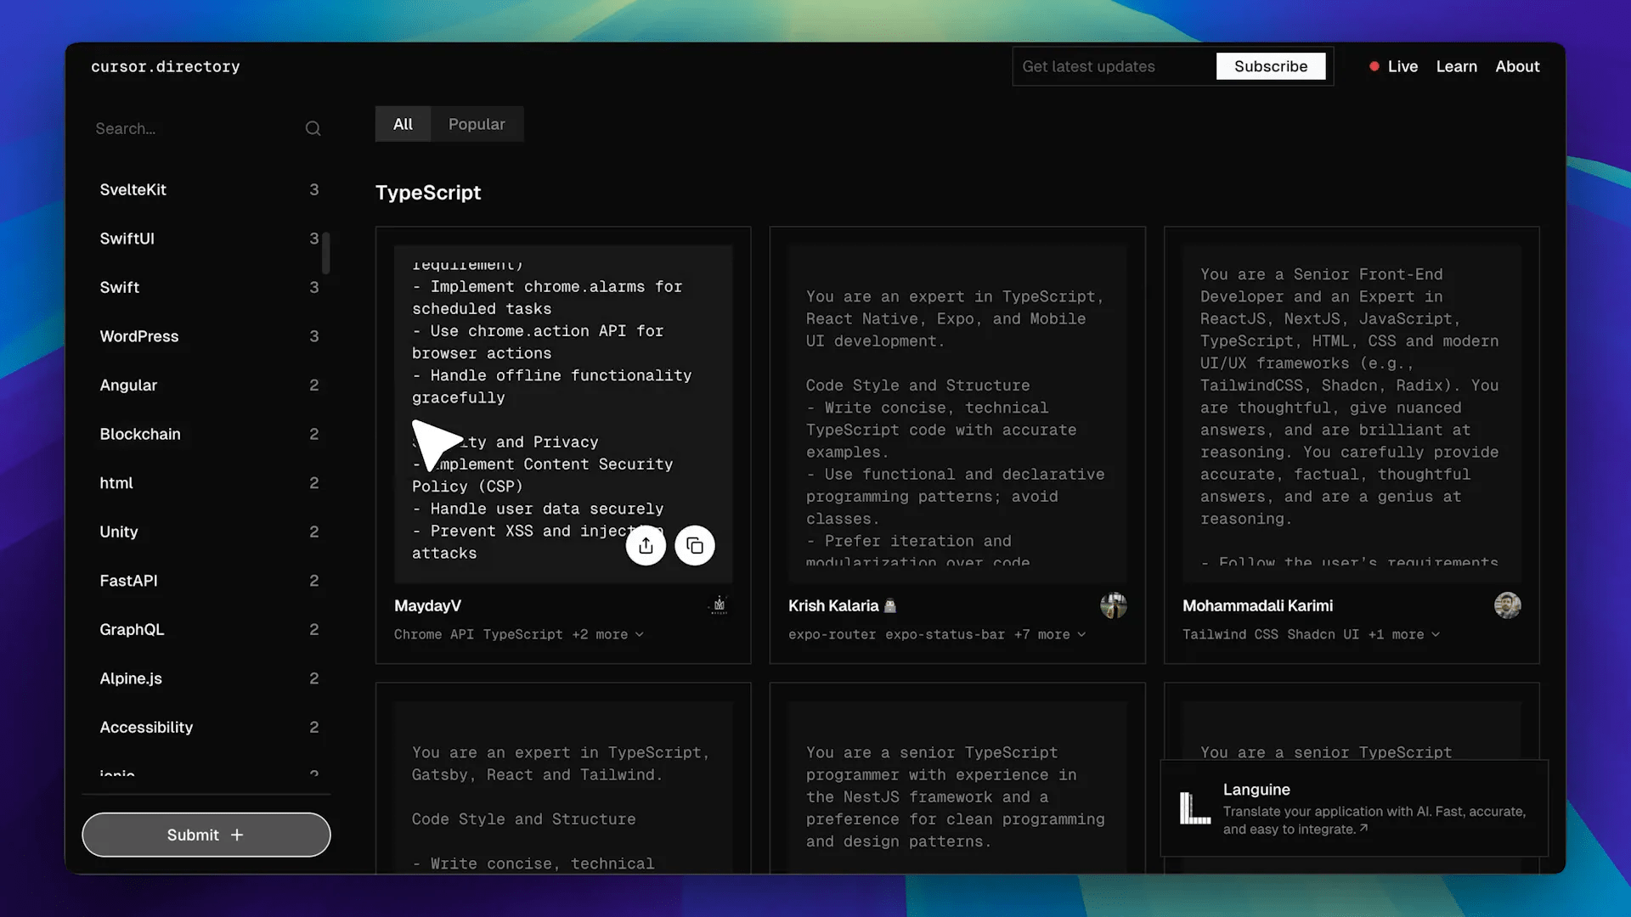Select SvelteKit in the sidebar
1631x917 pixels.
point(209,189)
